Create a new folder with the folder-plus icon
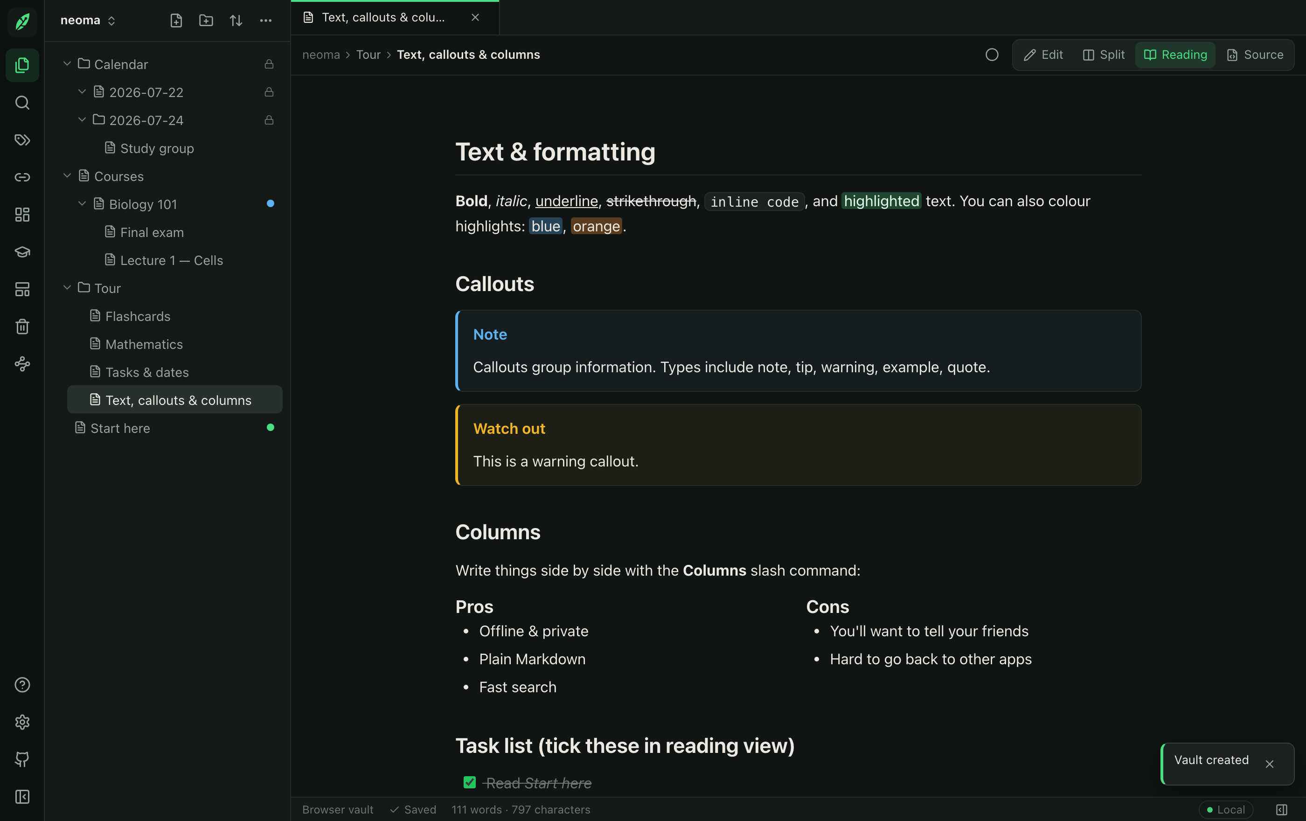This screenshot has height=821, width=1306. pos(206,21)
